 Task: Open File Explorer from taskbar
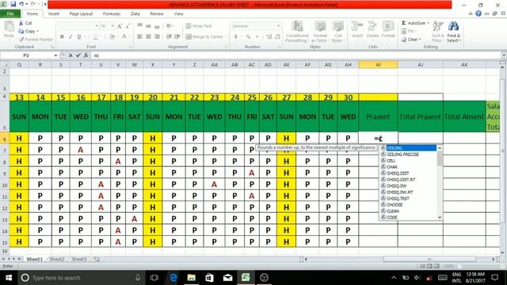[191, 278]
